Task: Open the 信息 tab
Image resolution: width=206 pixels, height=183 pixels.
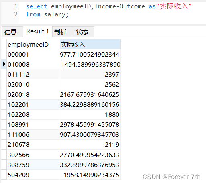Action: [x=12, y=32]
